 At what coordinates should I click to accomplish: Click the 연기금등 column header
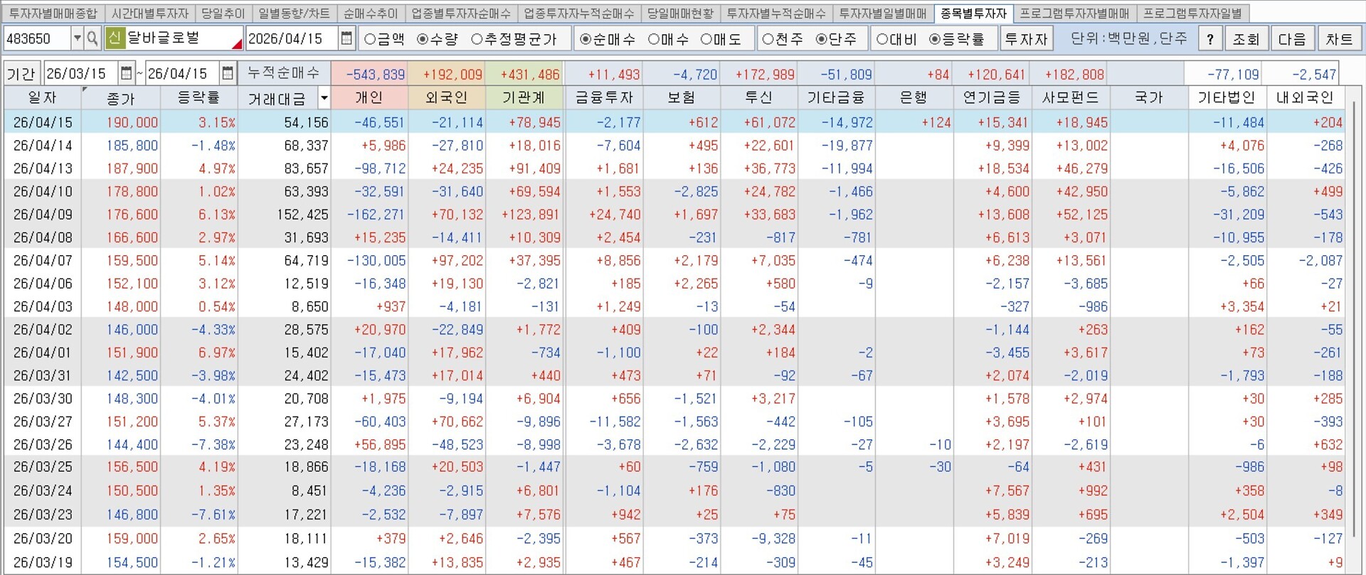click(992, 98)
